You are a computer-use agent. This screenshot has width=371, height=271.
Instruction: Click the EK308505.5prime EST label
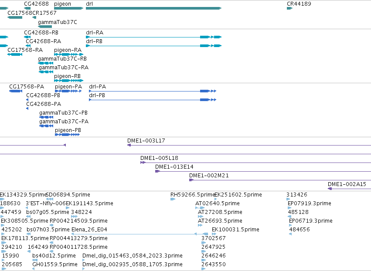pos(24,221)
